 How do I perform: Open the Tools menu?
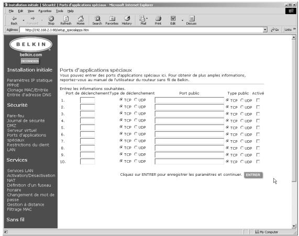[60, 11]
